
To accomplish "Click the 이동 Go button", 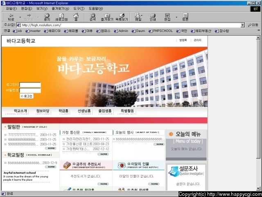I will coord(253,25).
